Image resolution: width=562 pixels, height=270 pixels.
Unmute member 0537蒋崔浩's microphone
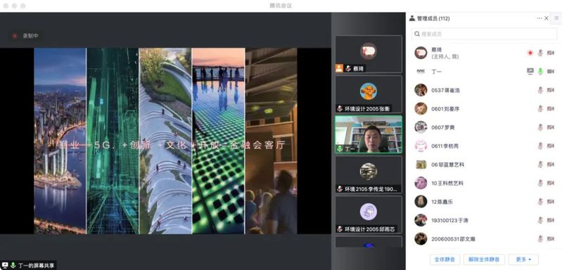point(540,90)
